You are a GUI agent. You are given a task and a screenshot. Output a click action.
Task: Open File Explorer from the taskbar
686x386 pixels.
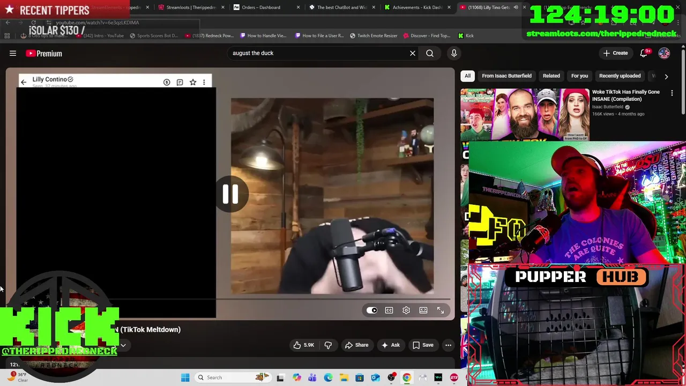[344, 377]
